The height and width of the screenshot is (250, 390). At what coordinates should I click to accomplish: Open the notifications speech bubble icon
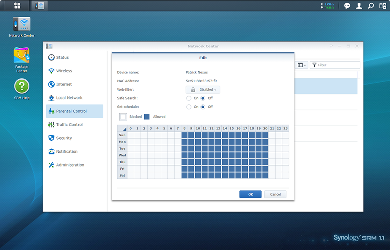pyautogui.click(x=347, y=6)
